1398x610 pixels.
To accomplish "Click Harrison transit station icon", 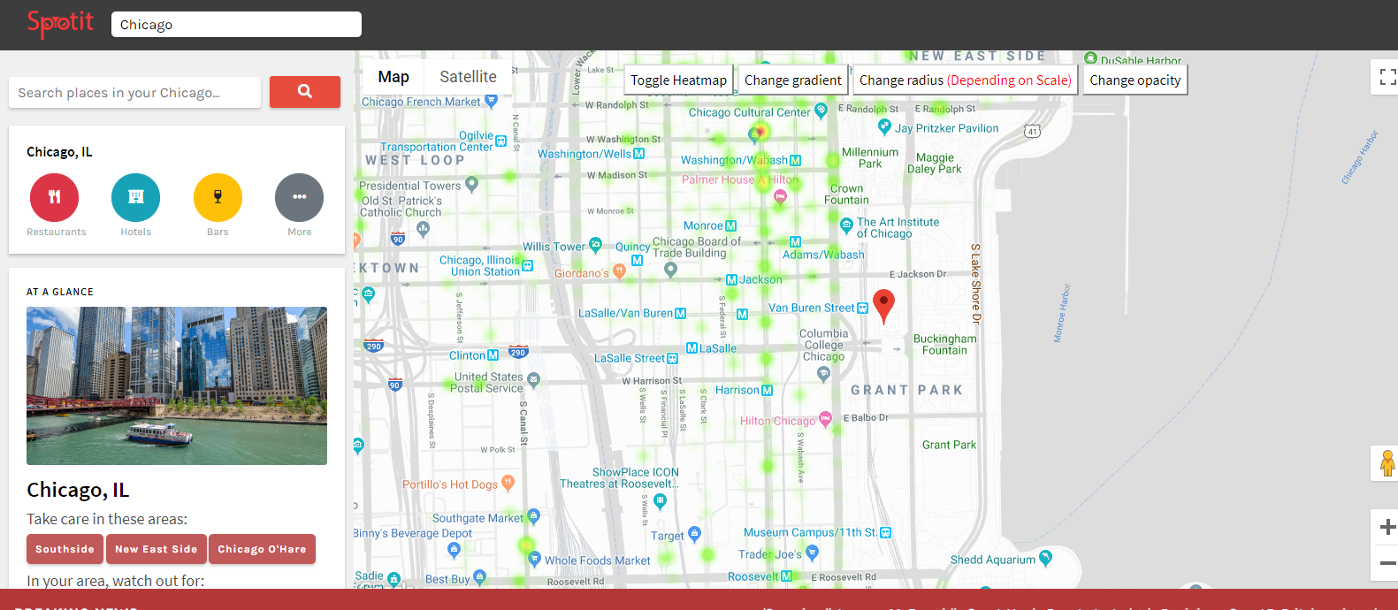I will (767, 390).
